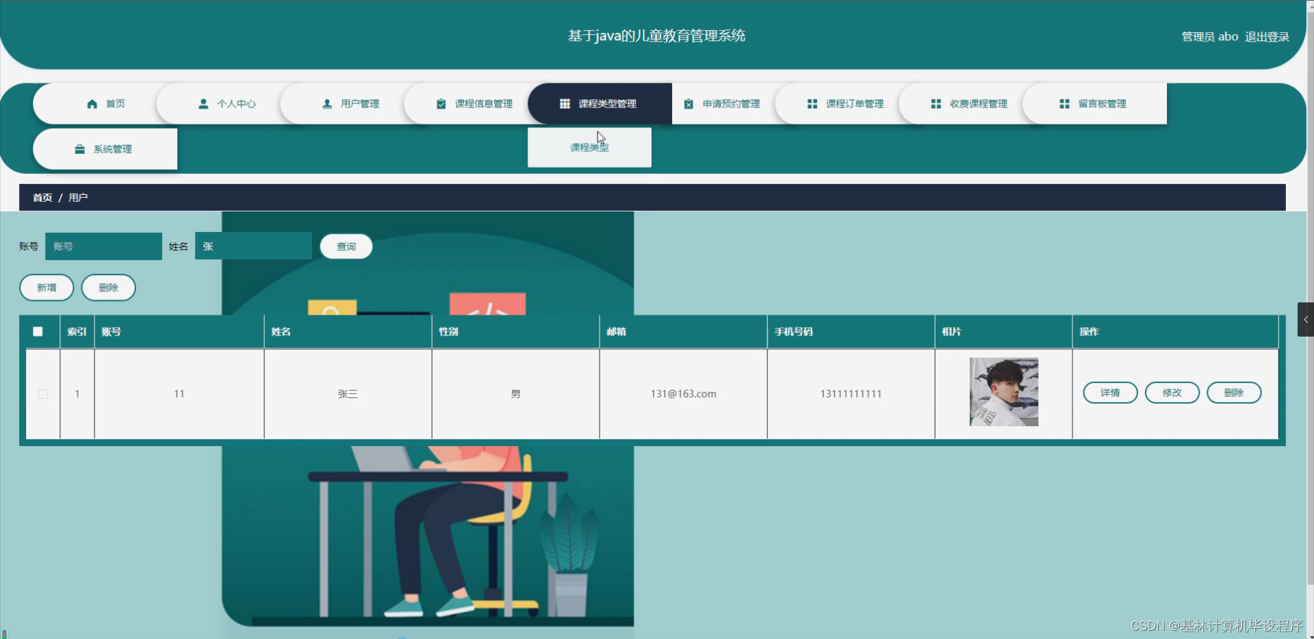Click the icon on 留言板管理 tab
1314x639 pixels.
coord(1064,103)
